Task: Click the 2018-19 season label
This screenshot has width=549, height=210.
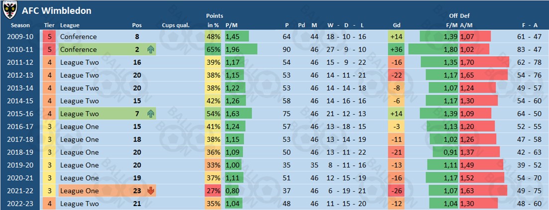Action: tap(20, 153)
